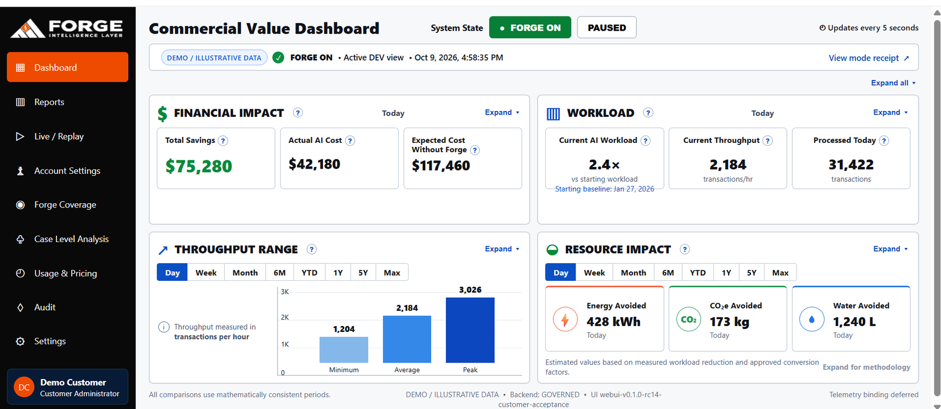Expand the Workload panel

[890, 112]
